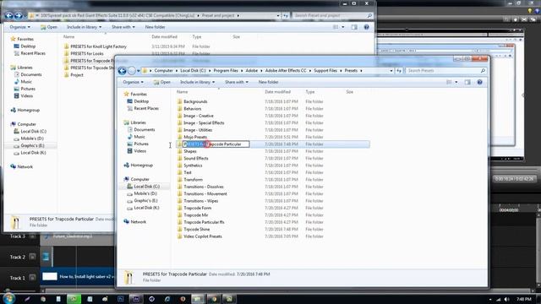Open Windows Start button
Image resolution: width=541 pixels, height=304 pixels.
click(x=8, y=298)
